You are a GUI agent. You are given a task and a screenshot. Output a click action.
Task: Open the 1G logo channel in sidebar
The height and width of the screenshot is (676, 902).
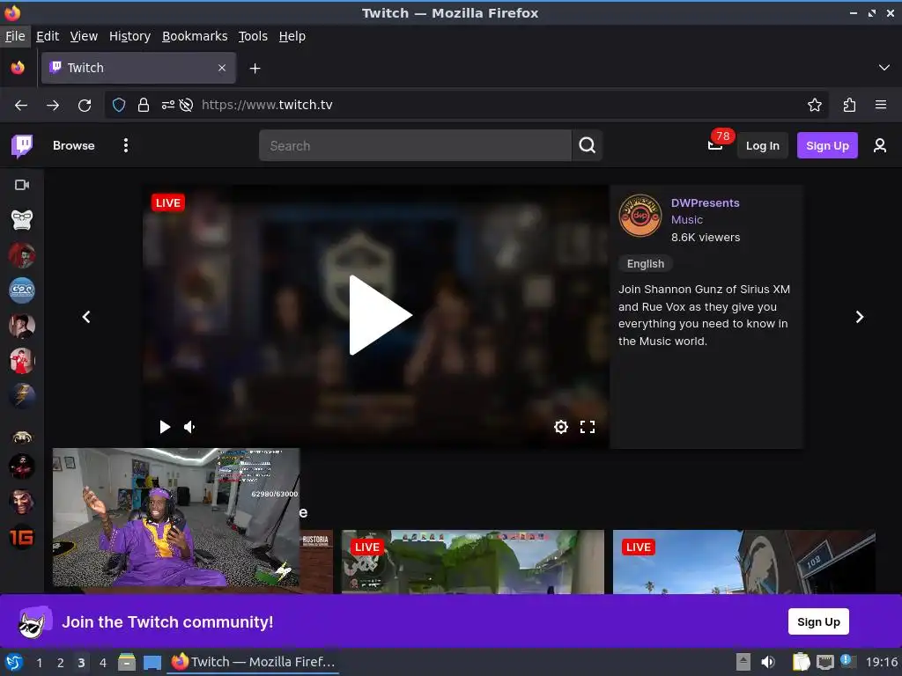pyautogui.click(x=22, y=538)
